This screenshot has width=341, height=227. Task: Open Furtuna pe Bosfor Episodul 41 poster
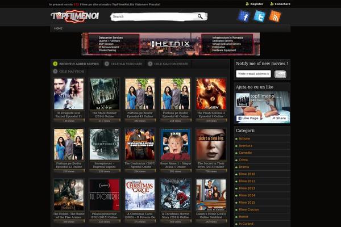pos(176,94)
